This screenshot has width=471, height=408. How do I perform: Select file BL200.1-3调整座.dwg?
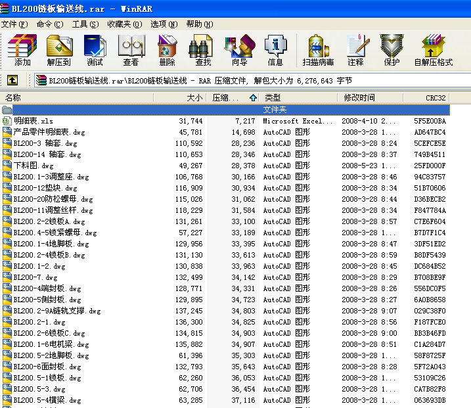[51, 177]
